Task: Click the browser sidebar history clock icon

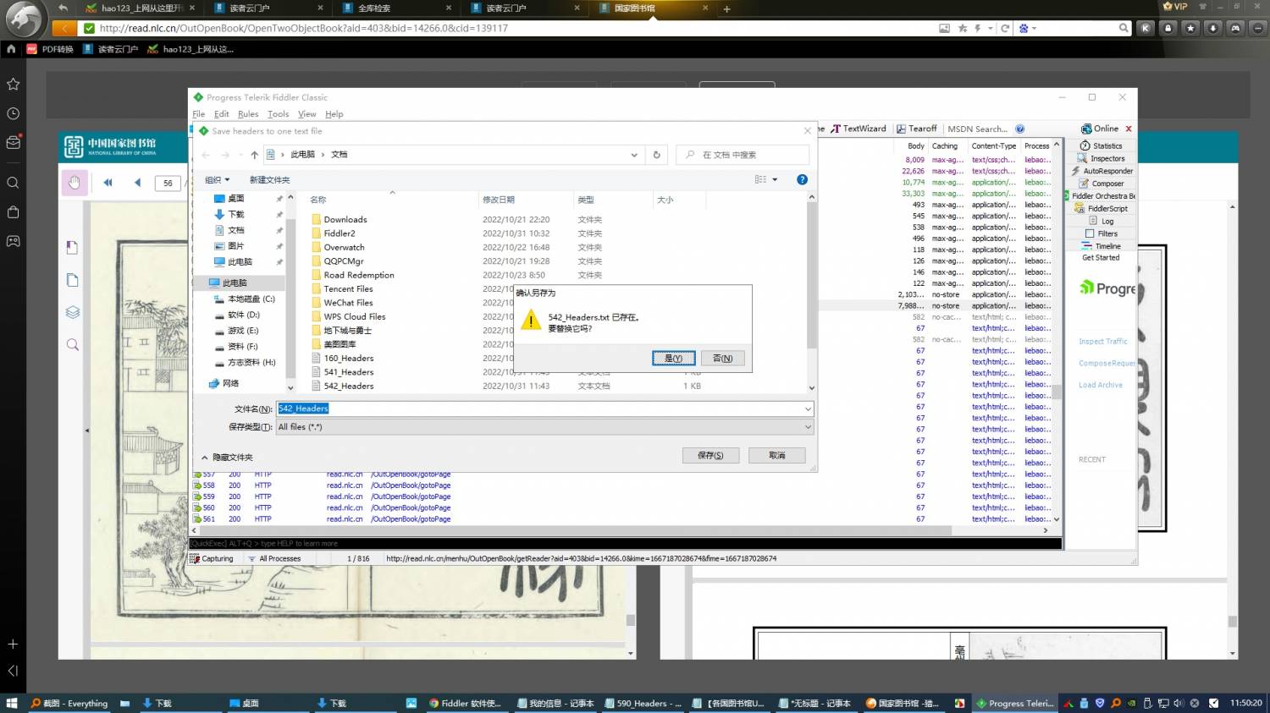Action: [13, 113]
